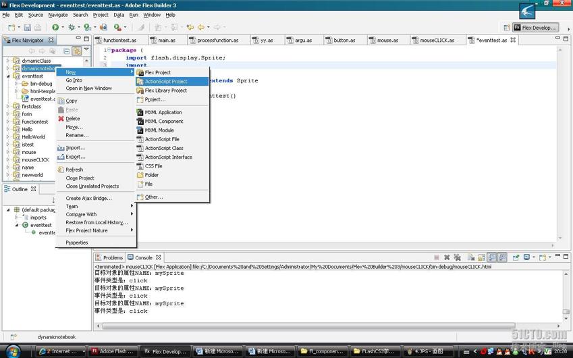Screen dimensions: 573x358
Task: Close the Flex Navigator view tab
Action: (x=51, y=40)
